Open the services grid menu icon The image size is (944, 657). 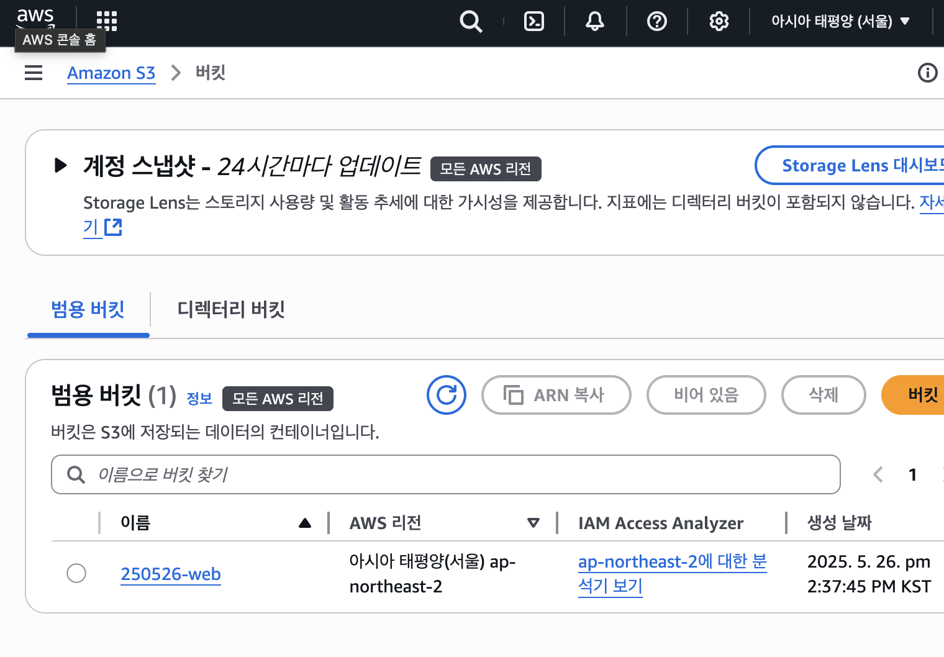[107, 20]
